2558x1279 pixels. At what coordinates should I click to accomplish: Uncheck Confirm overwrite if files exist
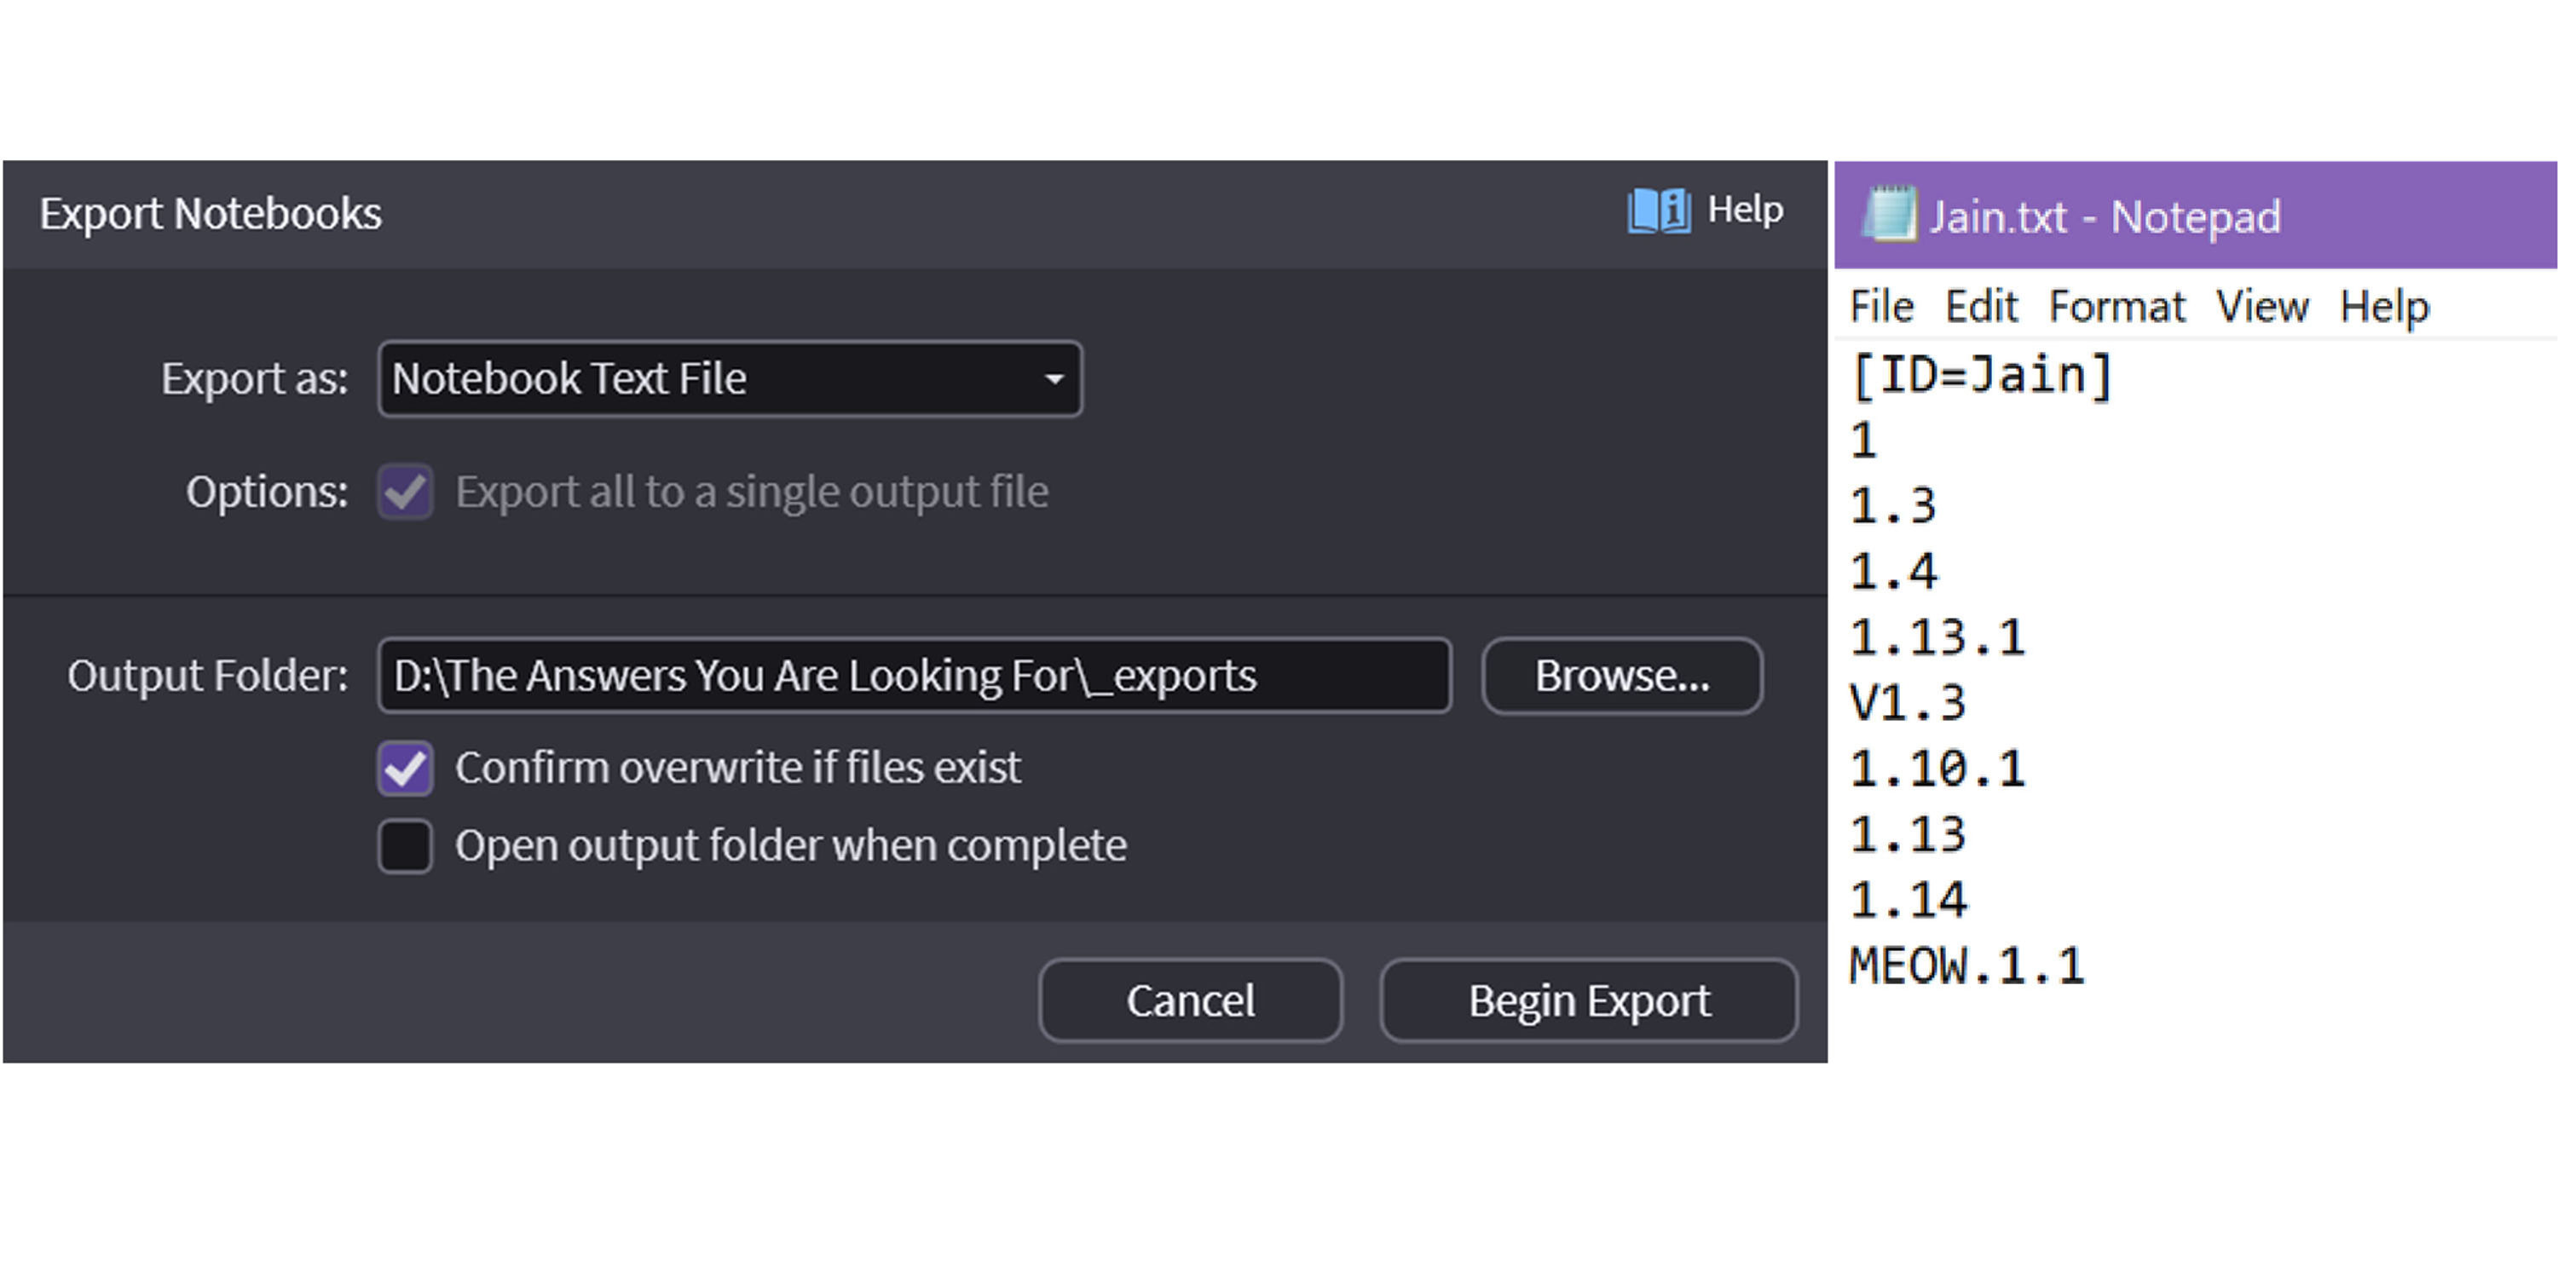(405, 768)
